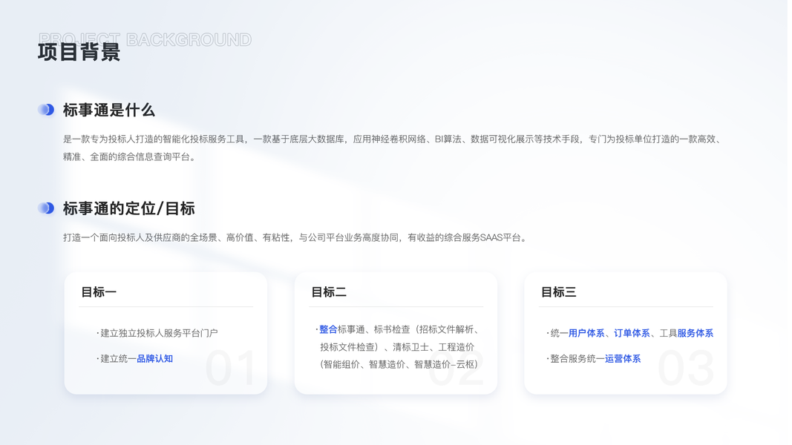Viewport: 792px width, 445px height.
Task: Click the blue 用户体系 text
Action: (x=586, y=333)
